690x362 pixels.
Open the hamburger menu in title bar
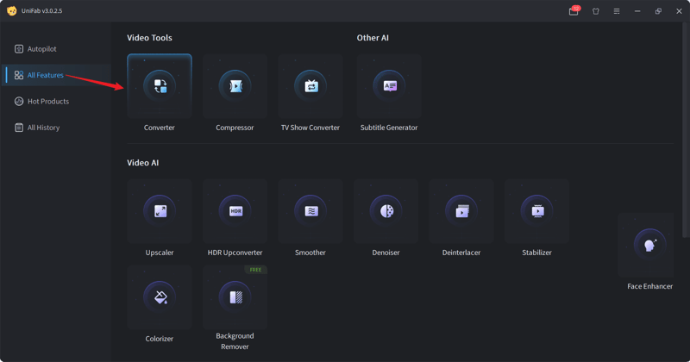coord(617,11)
